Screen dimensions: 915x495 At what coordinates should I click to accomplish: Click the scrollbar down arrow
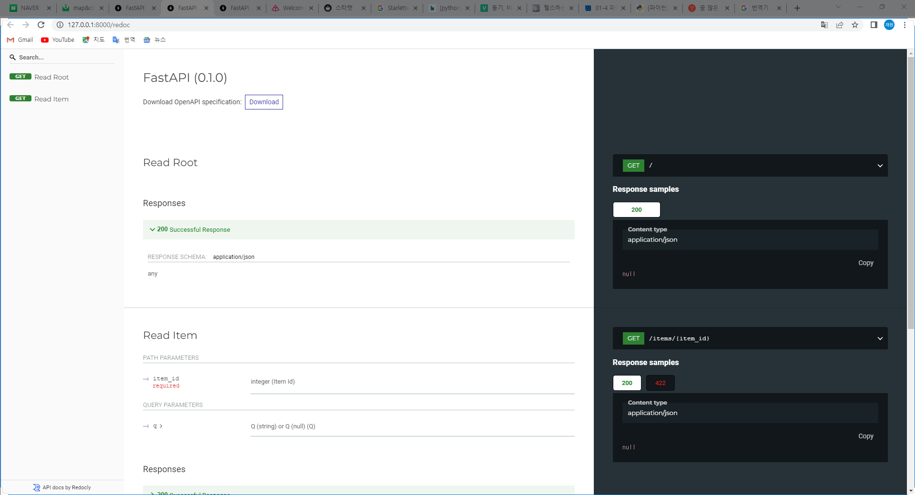(x=911, y=491)
